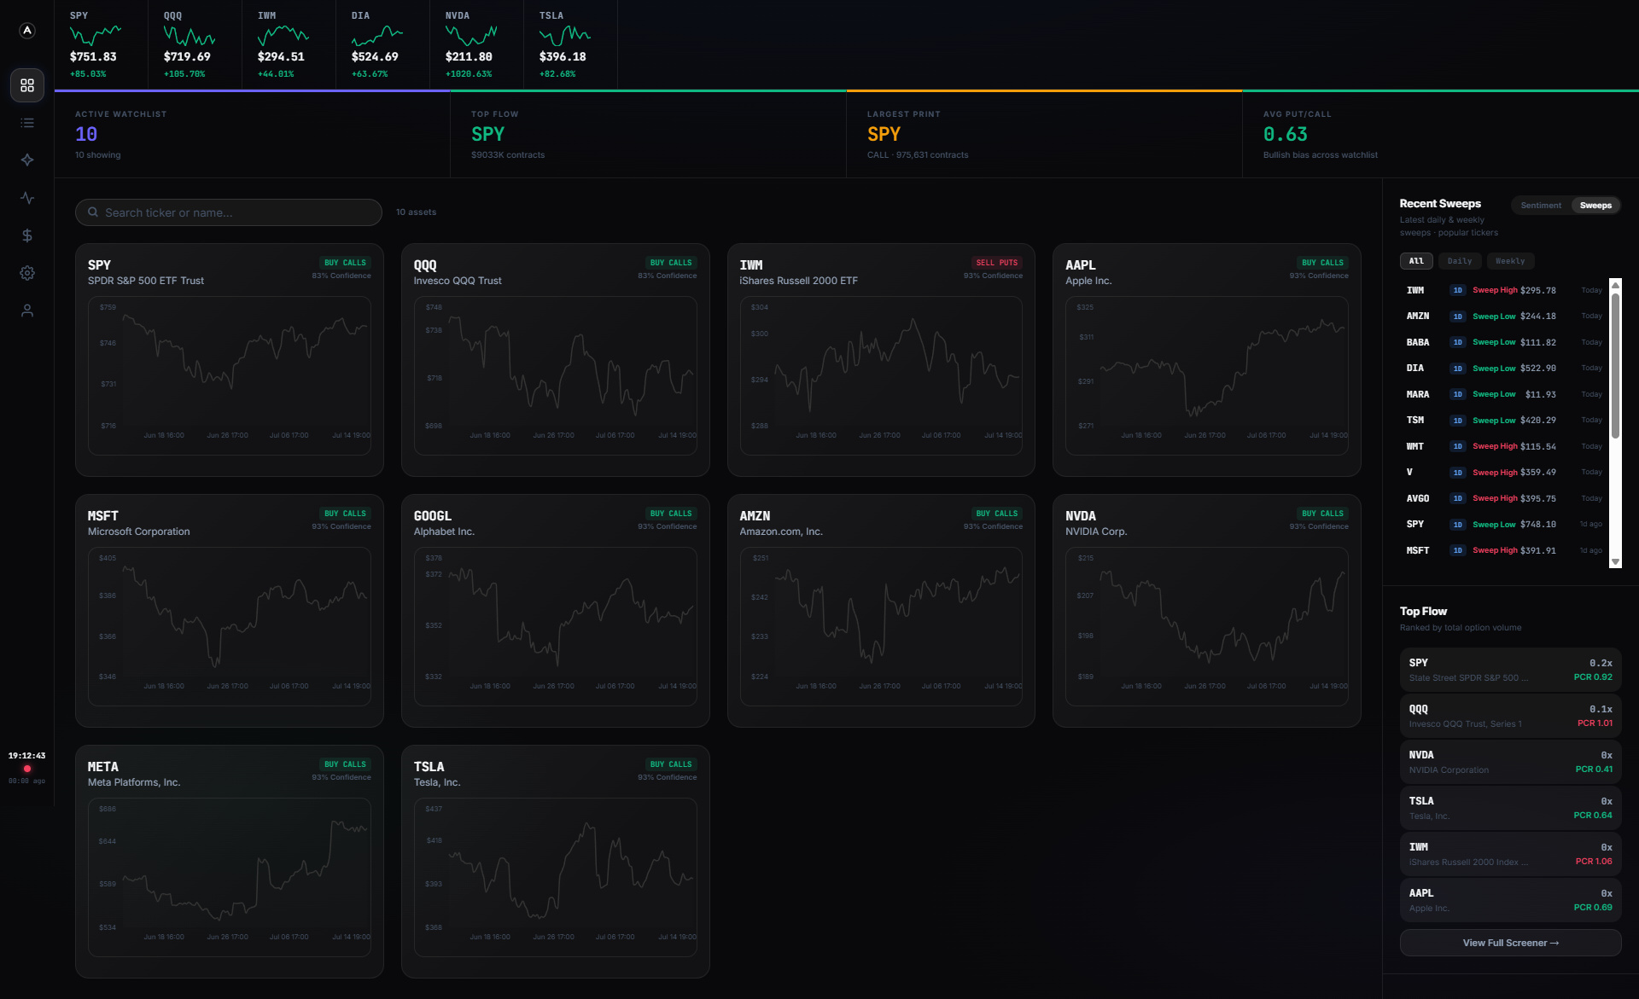The height and width of the screenshot is (999, 1639).
Task: Switch Recent Sweeps to Sentiment view
Action: point(1541,206)
